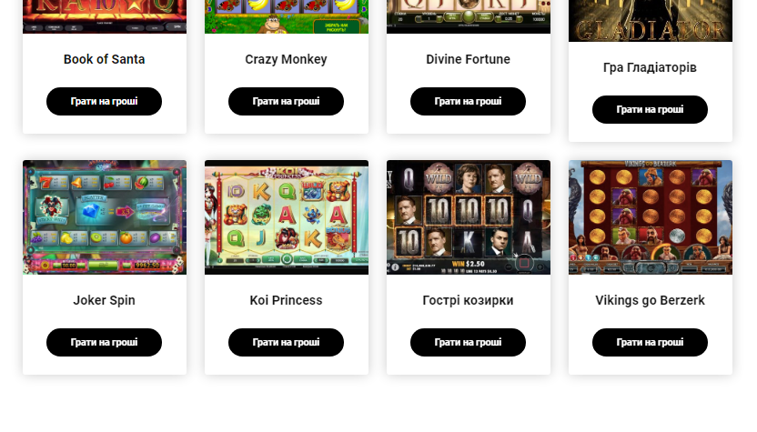Click 'Грати на гроші' under Vikings go Berzerk
This screenshot has width=757, height=432.
[x=651, y=343]
